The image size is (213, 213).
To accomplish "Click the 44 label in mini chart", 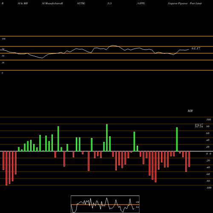I will pos(137,202).
